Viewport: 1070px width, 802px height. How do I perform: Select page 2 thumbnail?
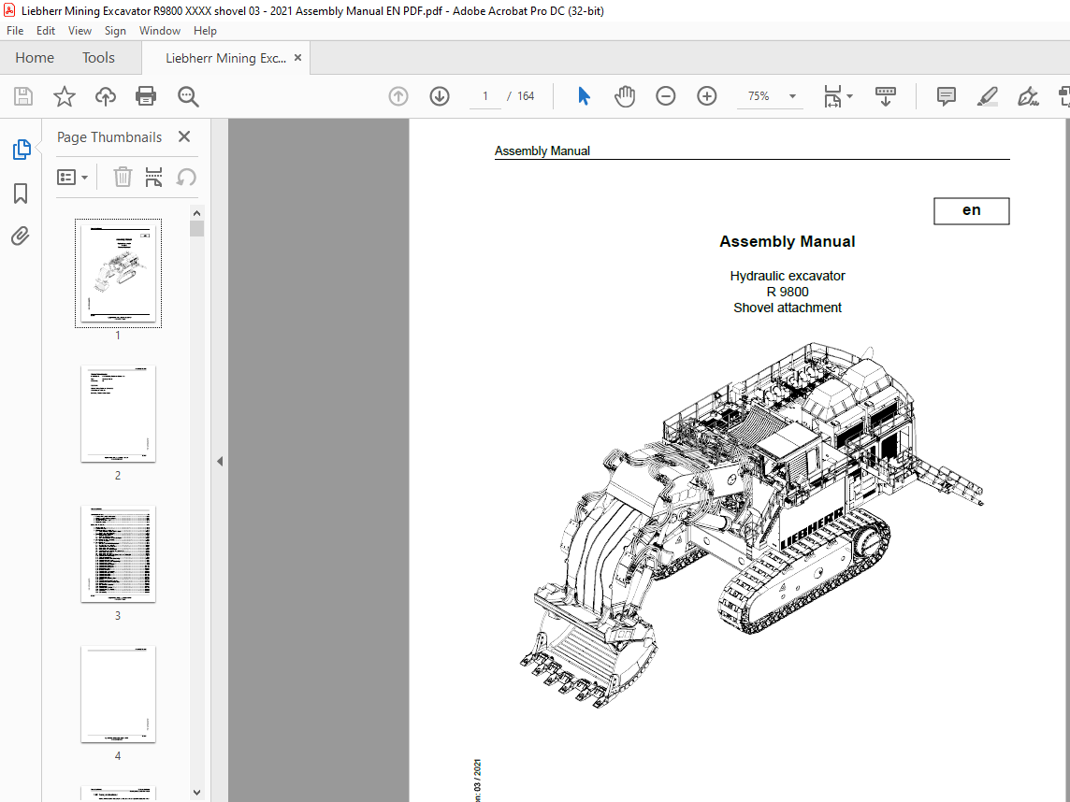pyautogui.click(x=118, y=414)
